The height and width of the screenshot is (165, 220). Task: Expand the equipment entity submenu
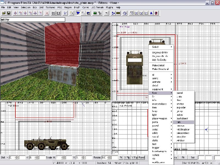tap(161, 89)
